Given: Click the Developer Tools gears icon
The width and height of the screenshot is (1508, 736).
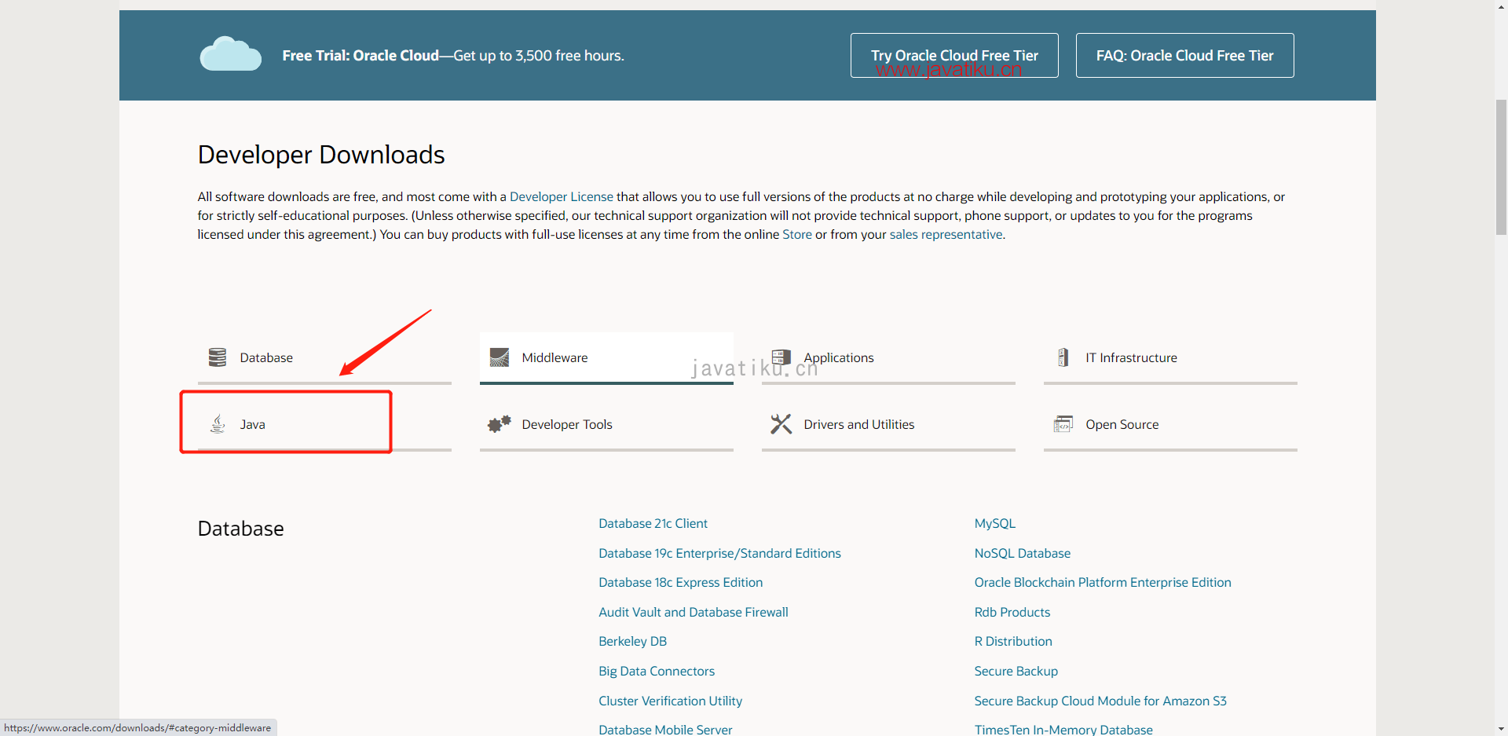Looking at the screenshot, I should point(500,424).
